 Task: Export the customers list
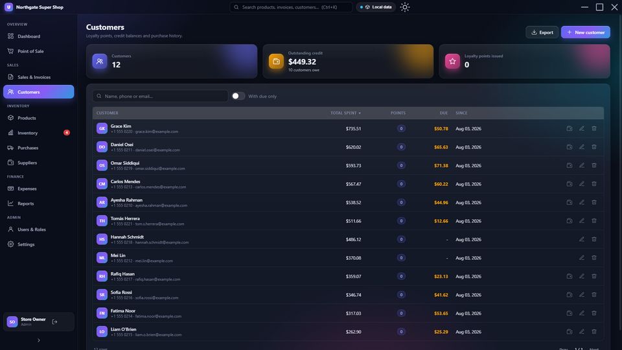click(542, 32)
